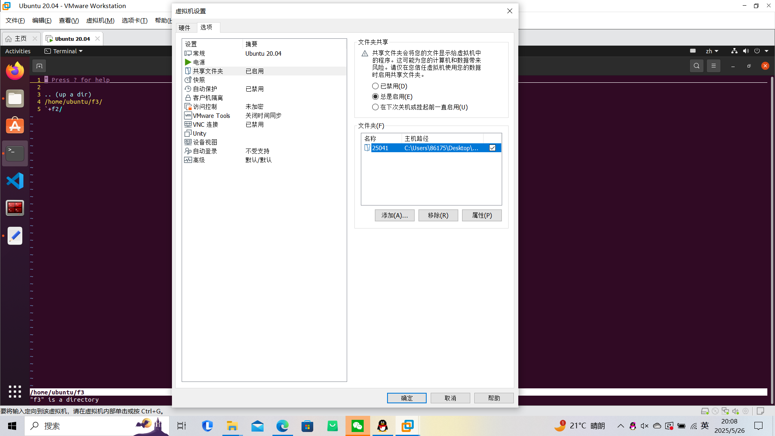
Task: Open Firefox from the Ubuntu dock
Action: (15, 71)
